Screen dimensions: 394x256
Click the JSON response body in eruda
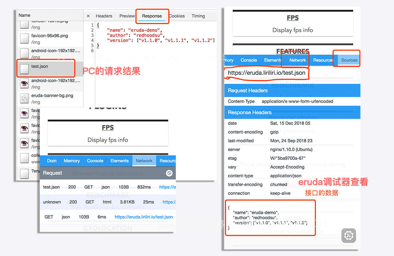[268, 218]
